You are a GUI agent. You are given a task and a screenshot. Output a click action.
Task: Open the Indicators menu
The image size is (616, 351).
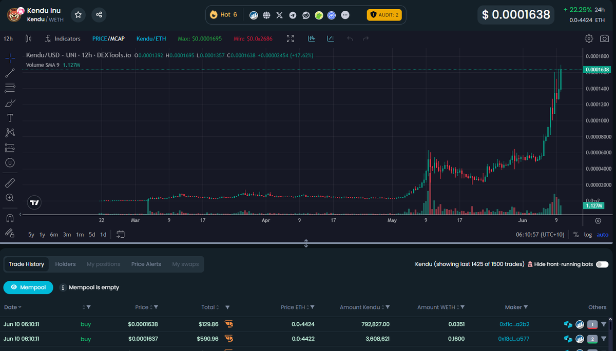[x=63, y=38]
